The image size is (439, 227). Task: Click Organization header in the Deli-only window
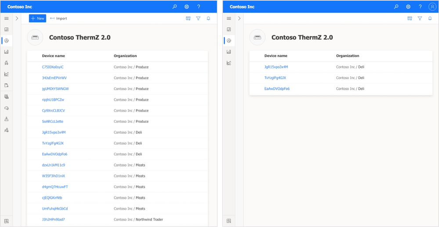[x=348, y=56]
